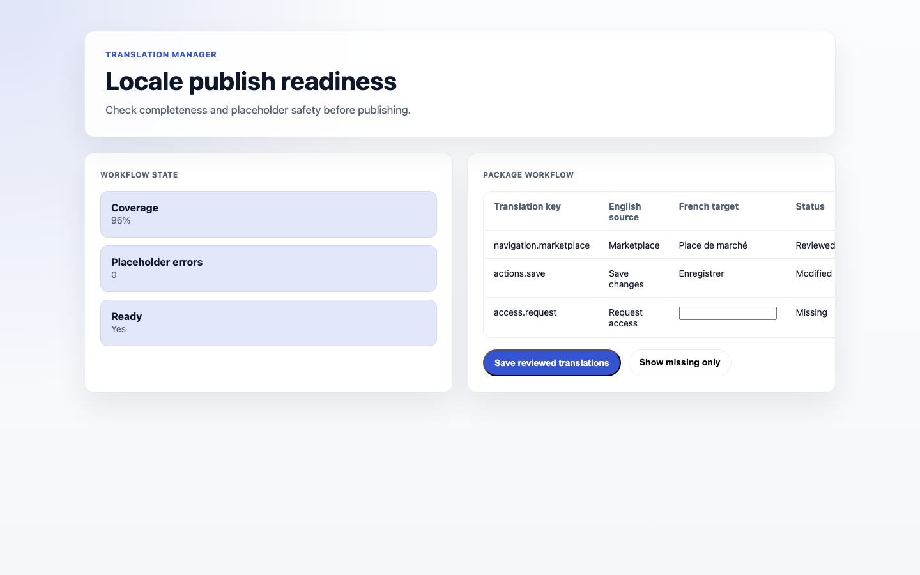Click the Package Workflow section label
The height and width of the screenshot is (575, 920).
click(528, 174)
